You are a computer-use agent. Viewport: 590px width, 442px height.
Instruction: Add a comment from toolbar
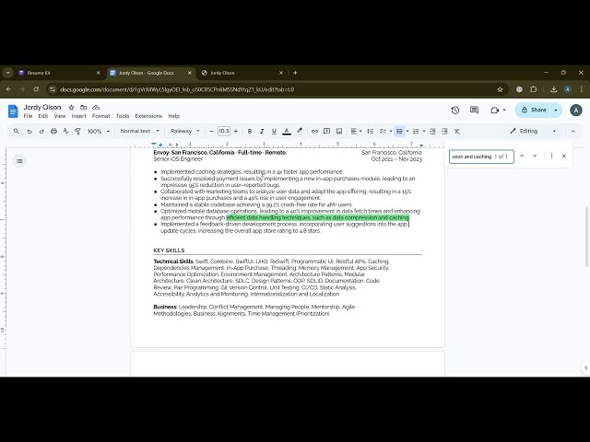pyautogui.click(x=326, y=131)
